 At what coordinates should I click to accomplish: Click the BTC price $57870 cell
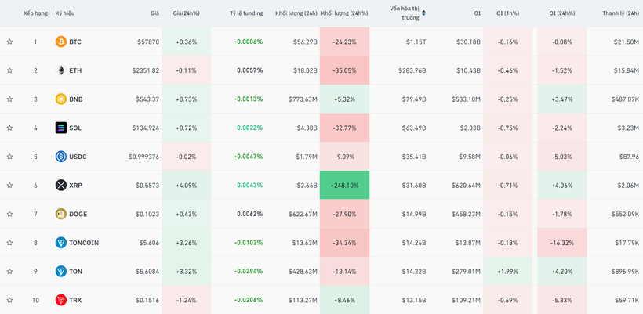pyautogui.click(x=147, y=42)
